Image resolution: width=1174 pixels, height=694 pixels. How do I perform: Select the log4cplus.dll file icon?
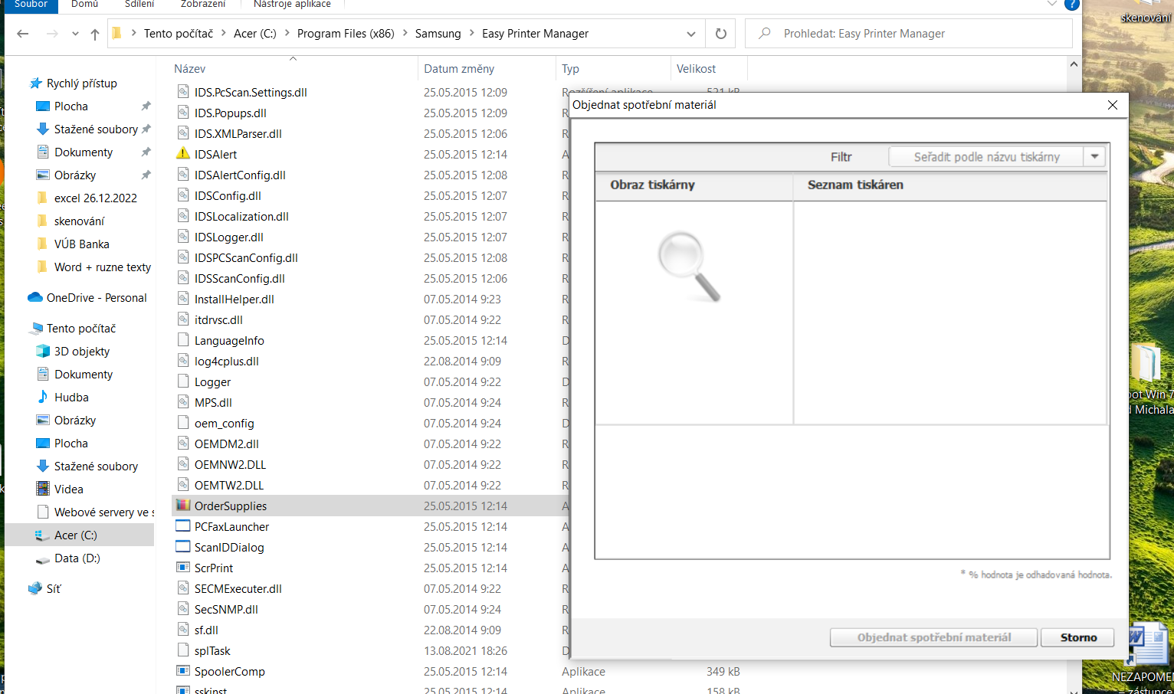[x=183, y=361]
